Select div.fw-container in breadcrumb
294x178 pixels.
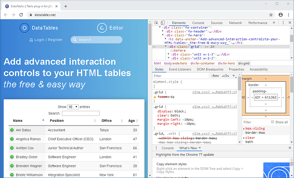click(202, 63)
